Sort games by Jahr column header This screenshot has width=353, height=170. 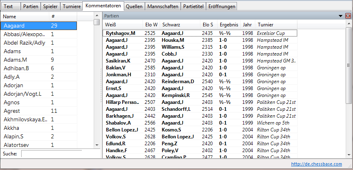pos(248,25)
